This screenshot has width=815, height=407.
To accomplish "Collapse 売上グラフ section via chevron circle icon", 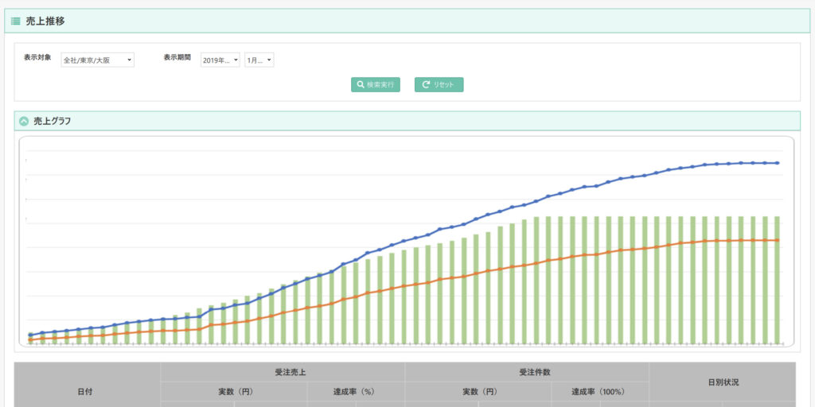I will (x=23, y=122).
